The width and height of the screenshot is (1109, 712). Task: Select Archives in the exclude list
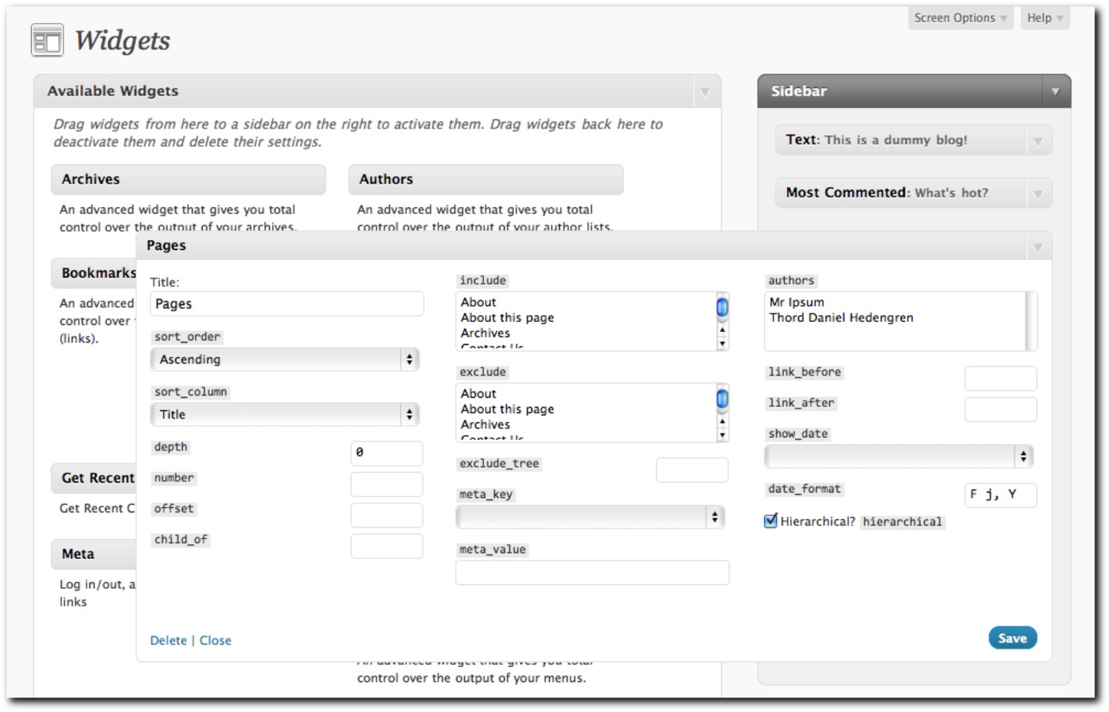pos(485,424)
